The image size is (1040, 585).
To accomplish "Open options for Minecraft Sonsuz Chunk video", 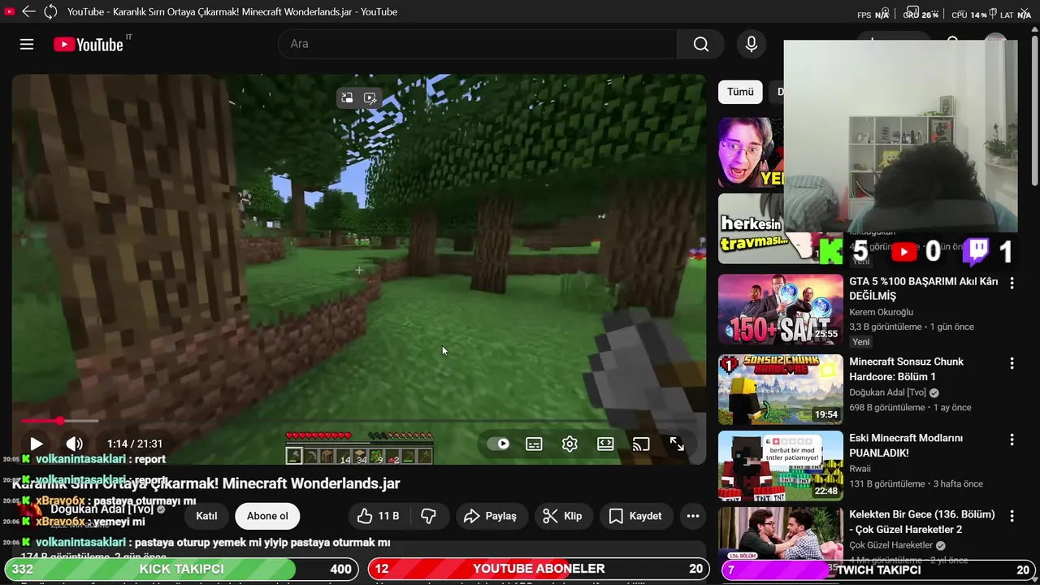I will [x=1012, y=363].
